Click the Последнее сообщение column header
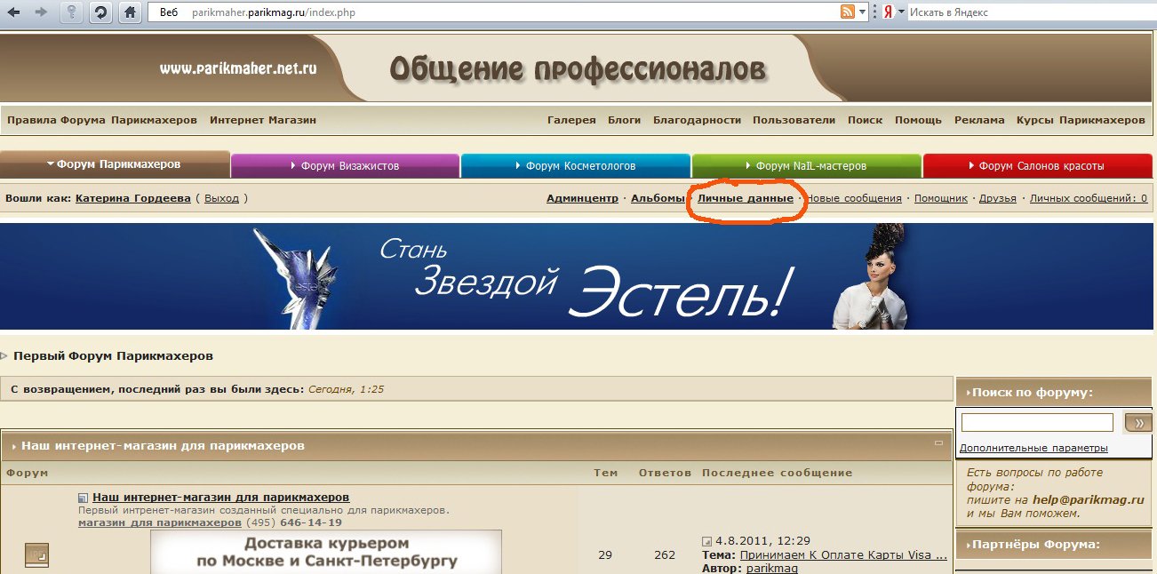1157x574 pixels. [x=777, y=473]
